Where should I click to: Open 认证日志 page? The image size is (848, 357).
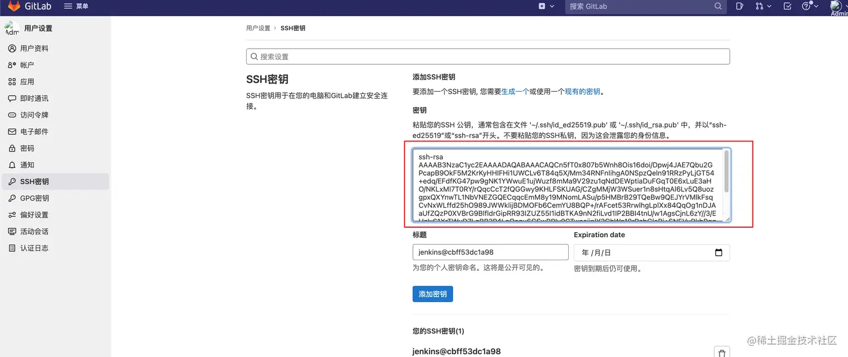(x=56, y=248)
